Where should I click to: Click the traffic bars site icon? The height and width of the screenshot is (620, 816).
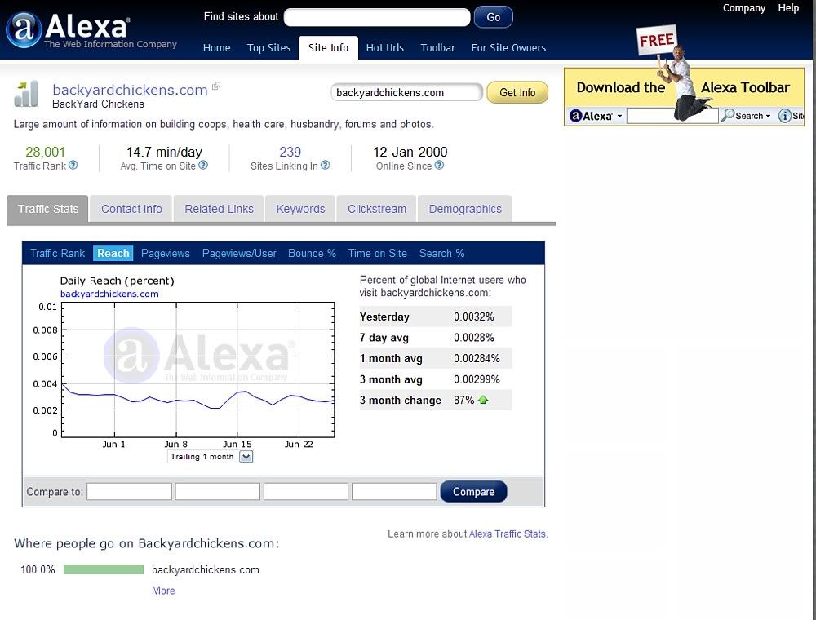26,94
